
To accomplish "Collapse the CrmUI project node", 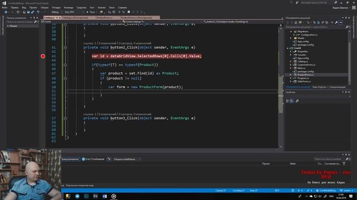I will [x=288, y=48].
